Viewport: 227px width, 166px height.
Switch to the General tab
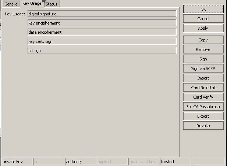11,4
